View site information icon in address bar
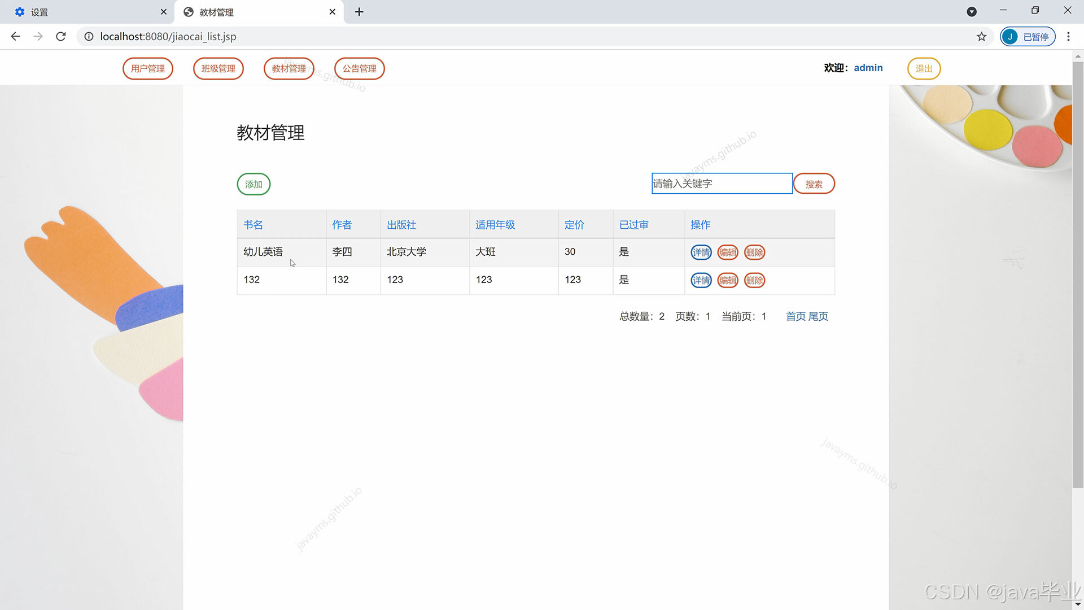 click(89, 37)
